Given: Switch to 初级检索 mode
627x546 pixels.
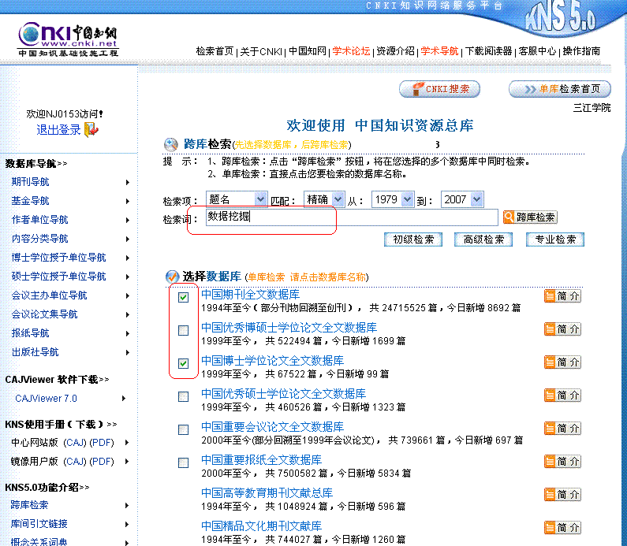Looking at the screenshot, I should (413, 240).
